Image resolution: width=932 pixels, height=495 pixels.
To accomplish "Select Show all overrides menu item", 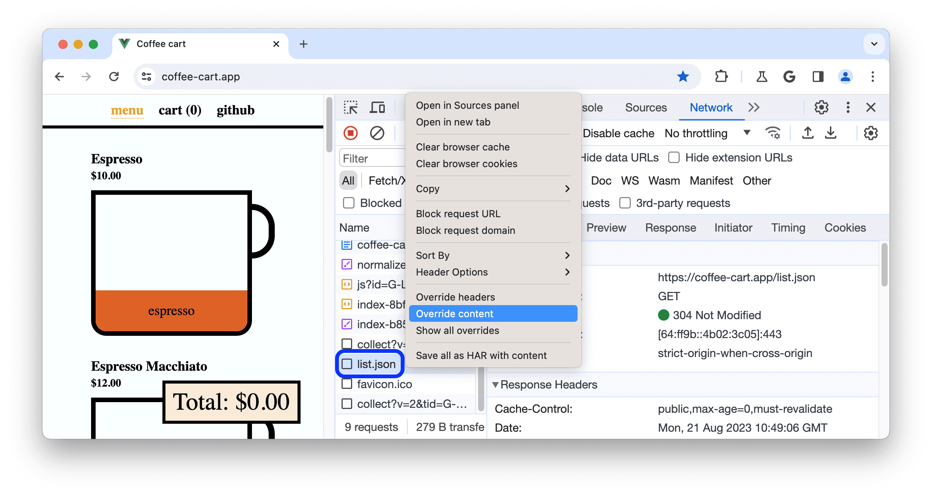I will (x=457, y=330).
